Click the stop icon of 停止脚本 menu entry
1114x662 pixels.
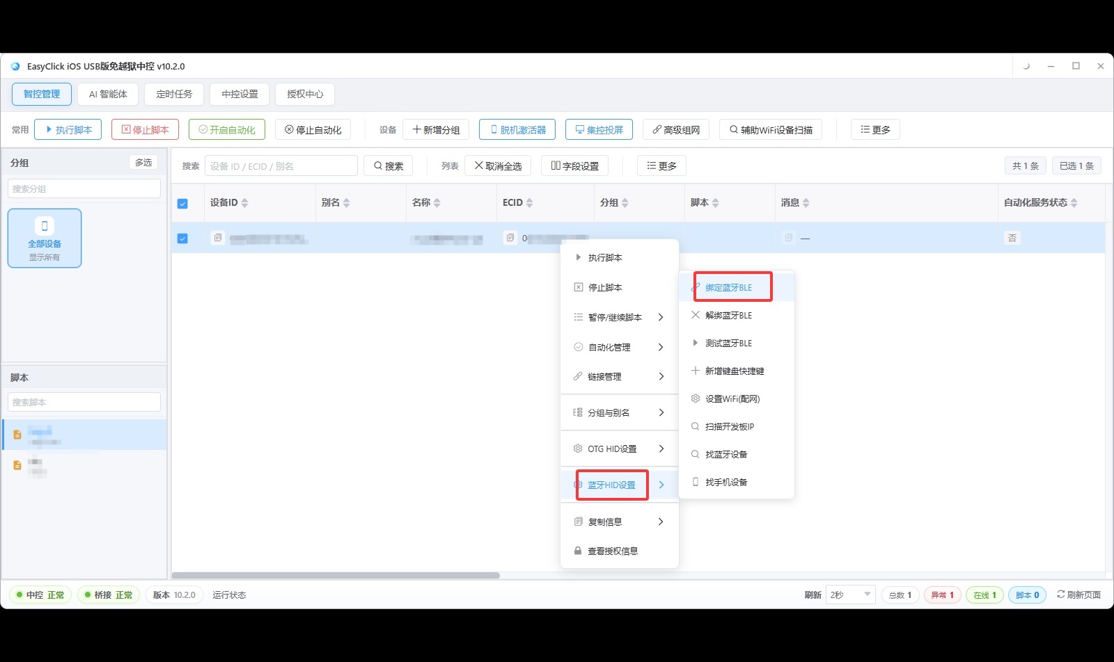(578, 287)
